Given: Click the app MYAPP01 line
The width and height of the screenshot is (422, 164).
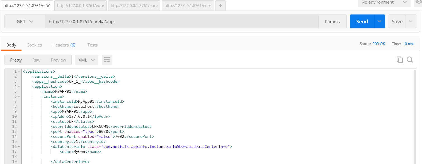Looking at the screenshot, I should [x=71, y=112].
